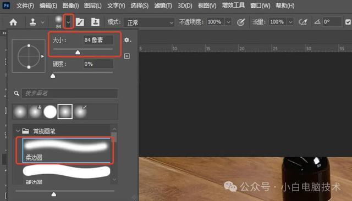Enable airbrush build-up effects

(x=303, y=22)
